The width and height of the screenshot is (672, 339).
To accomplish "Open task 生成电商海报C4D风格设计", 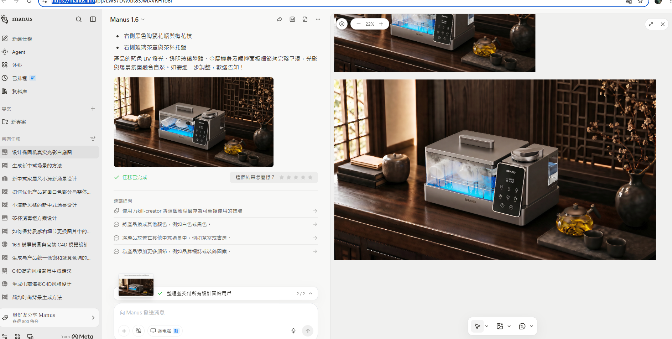I will click(50, 284).
